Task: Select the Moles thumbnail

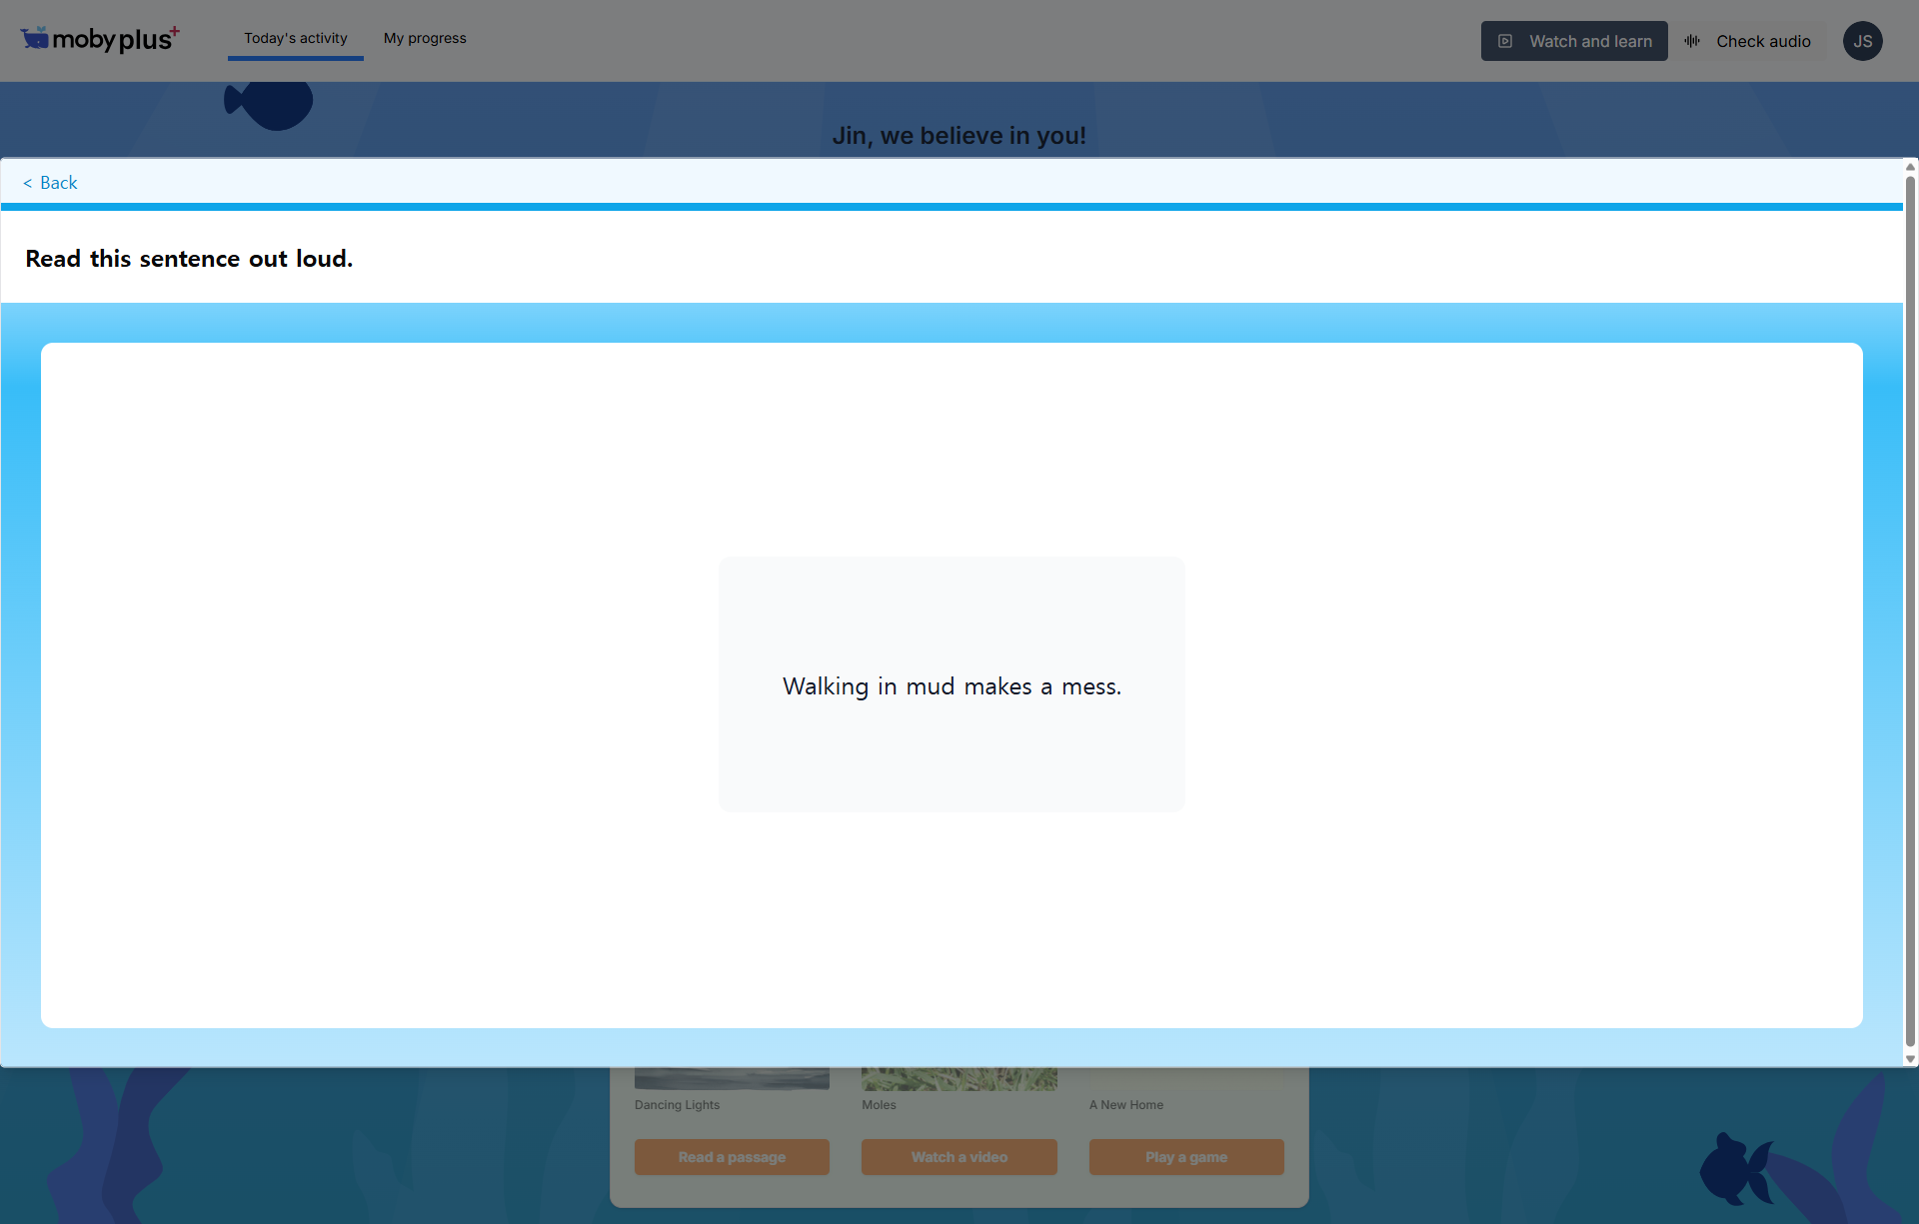Action: 959,1079
